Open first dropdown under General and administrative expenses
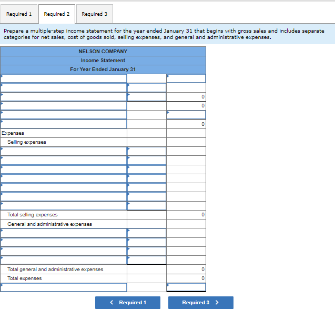The image size is (335, 309). click(x=64, y=233)
